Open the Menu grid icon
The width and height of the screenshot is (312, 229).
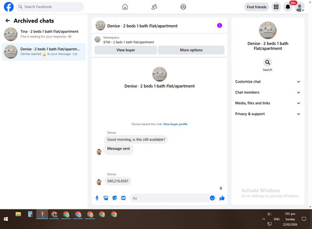tap(276, 7)
